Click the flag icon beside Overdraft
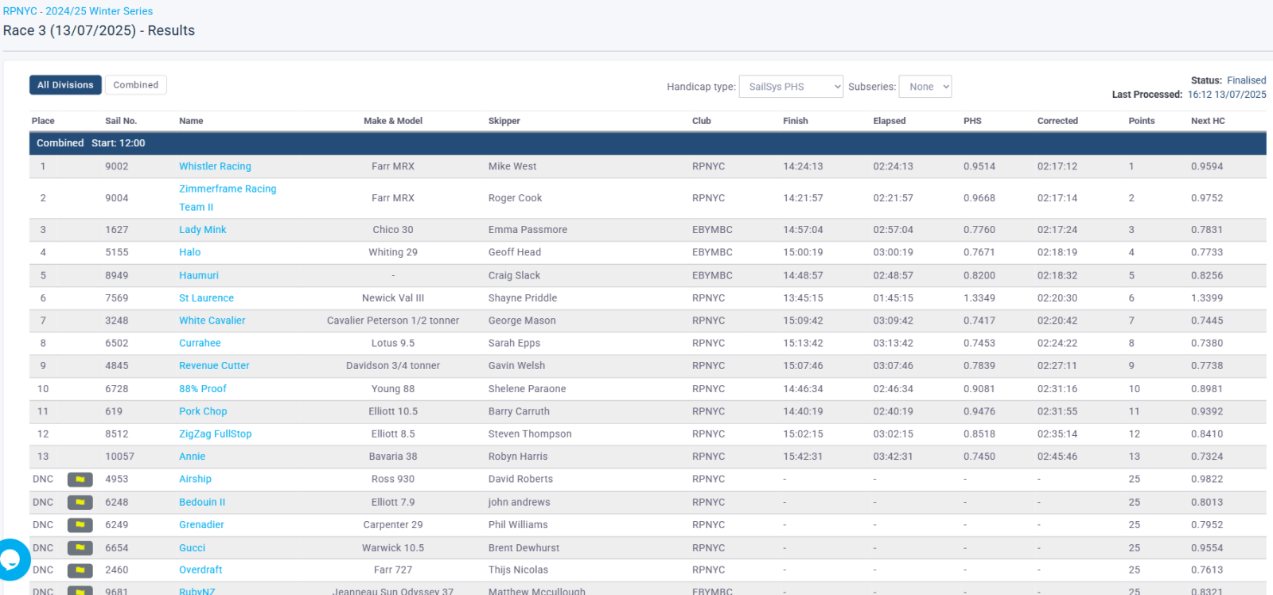 pos(80,570)
